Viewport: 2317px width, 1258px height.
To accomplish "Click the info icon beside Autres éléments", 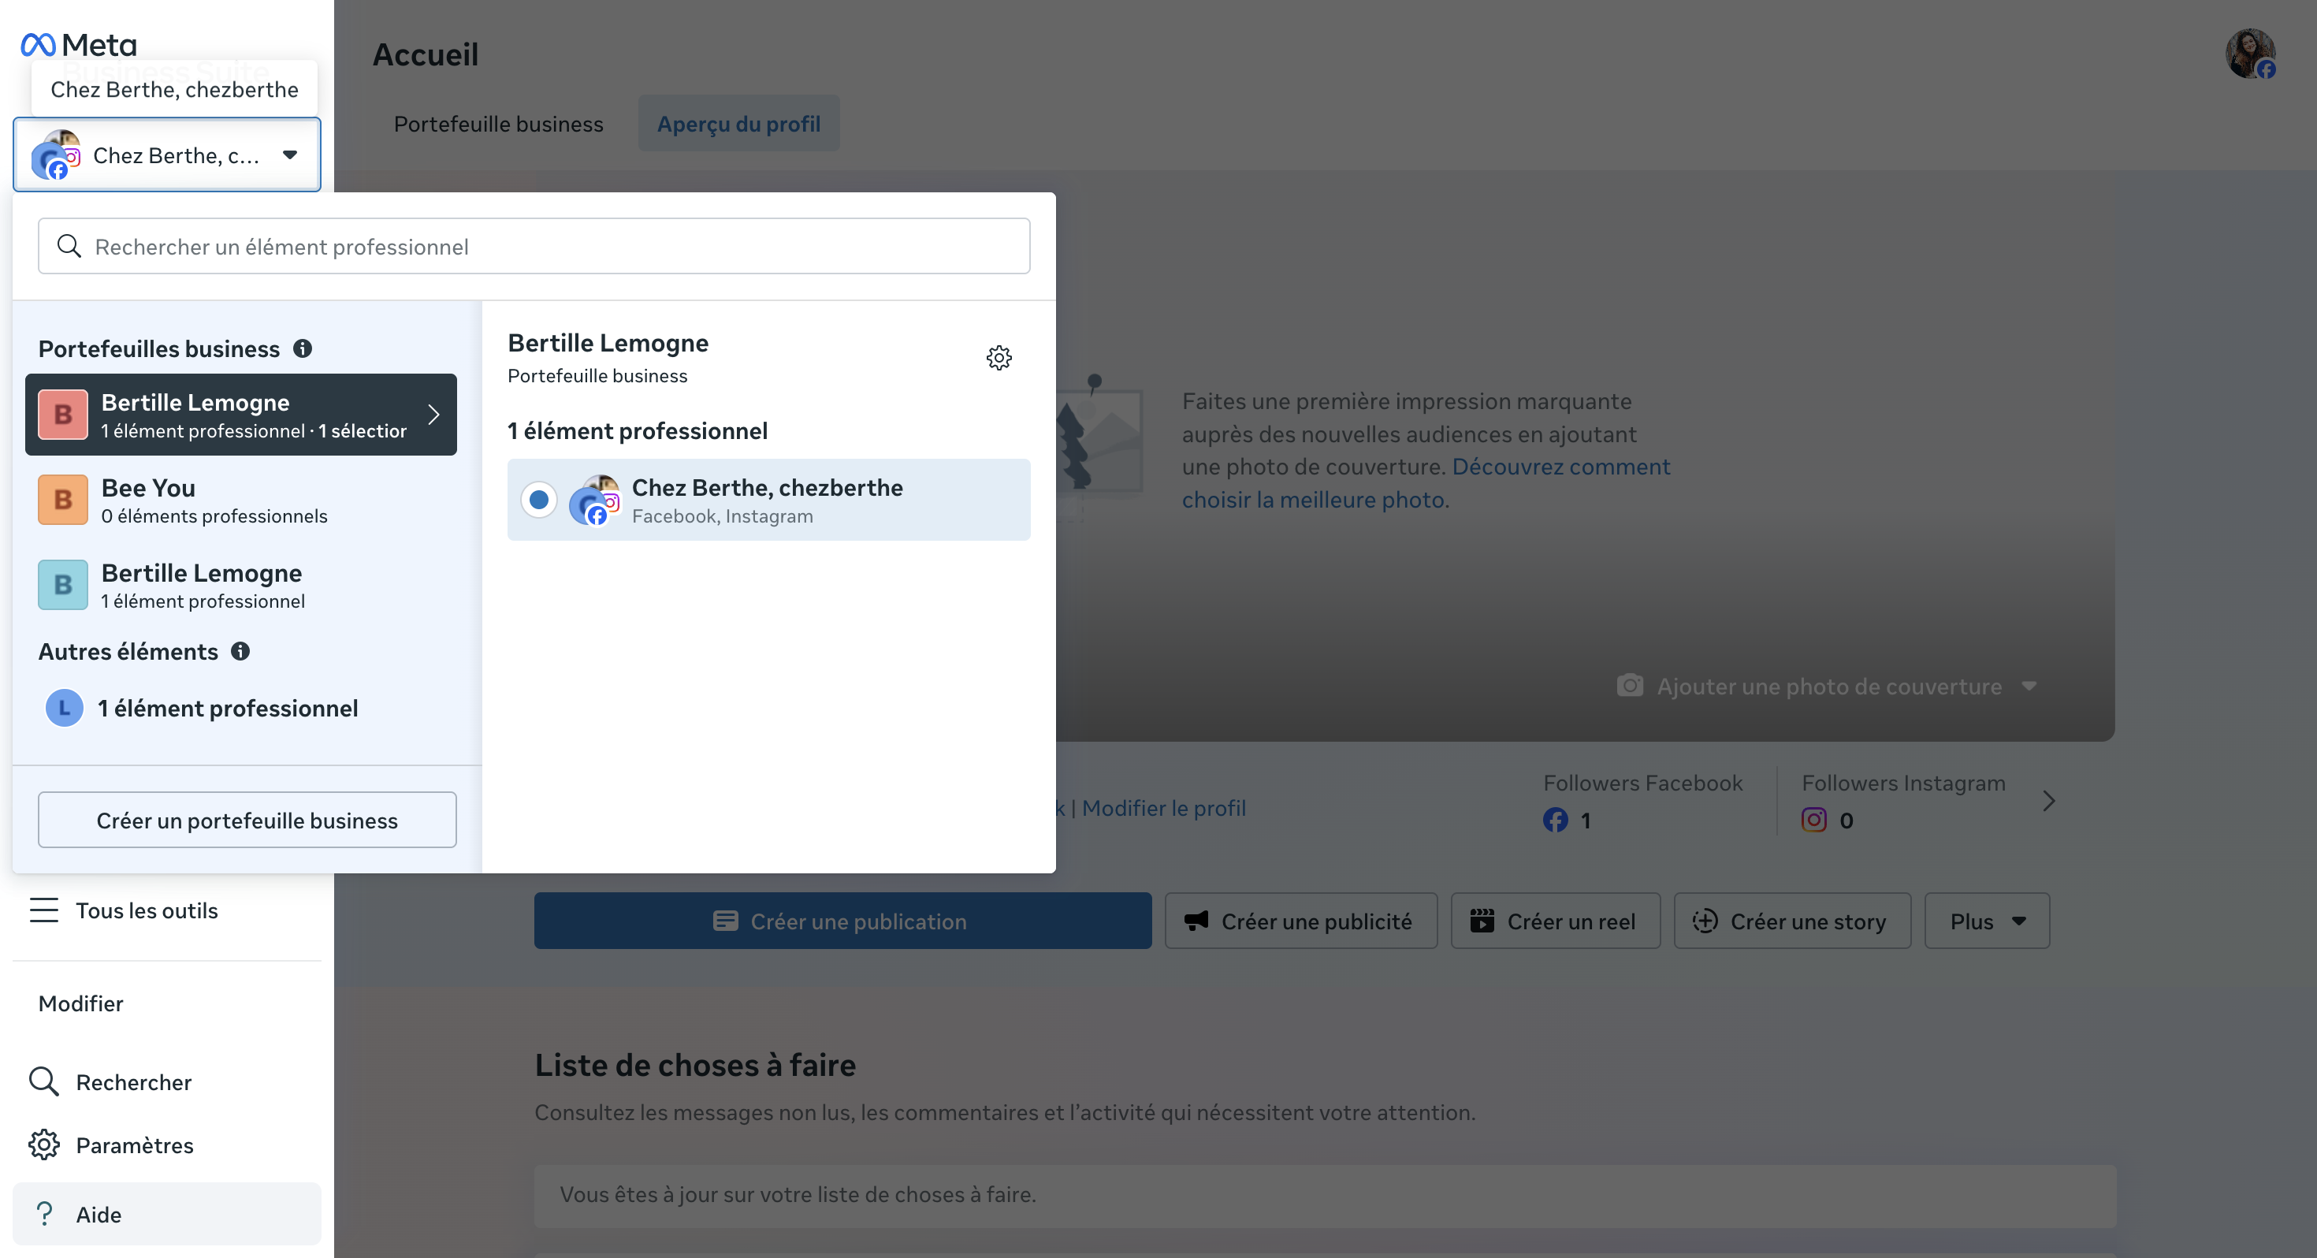I will pyautogui.click(x=240, y=650).
